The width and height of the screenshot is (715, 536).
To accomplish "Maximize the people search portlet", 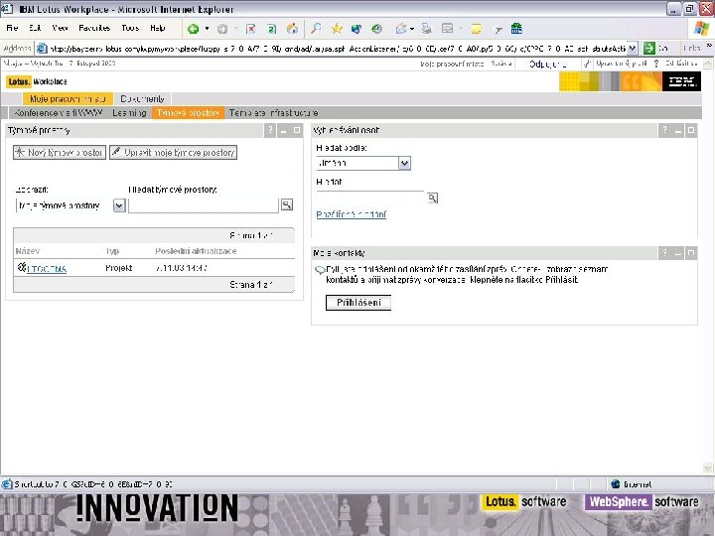I will pyautogui.click(x=691, y=130).
